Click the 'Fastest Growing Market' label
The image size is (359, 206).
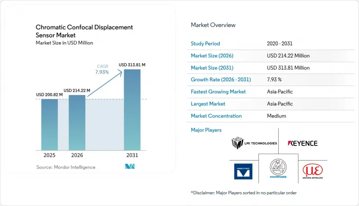pyautogui.click(x=218, y=92)
